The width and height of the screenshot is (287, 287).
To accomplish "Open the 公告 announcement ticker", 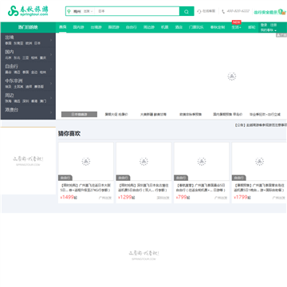I will pyautogui.click(x=261, y=124).
